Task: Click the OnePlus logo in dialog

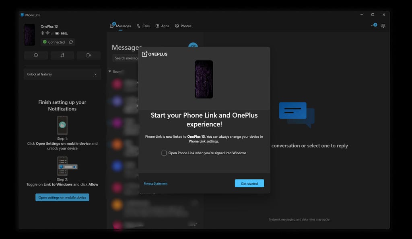Action: (x=154, y=54)
